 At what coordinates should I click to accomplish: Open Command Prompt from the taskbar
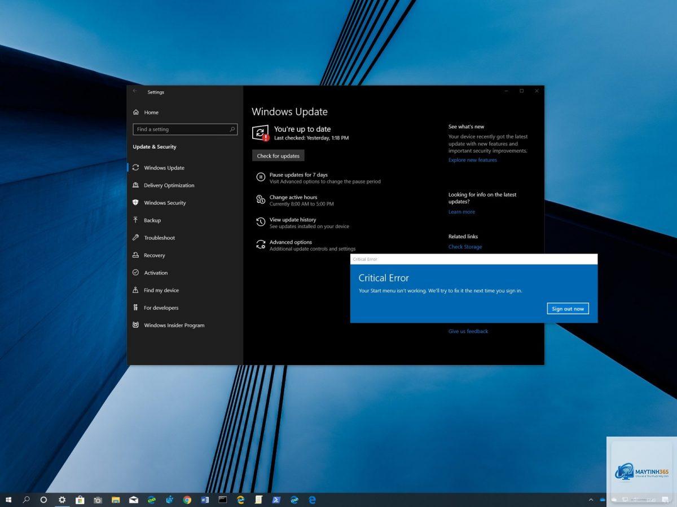[223, 500]
